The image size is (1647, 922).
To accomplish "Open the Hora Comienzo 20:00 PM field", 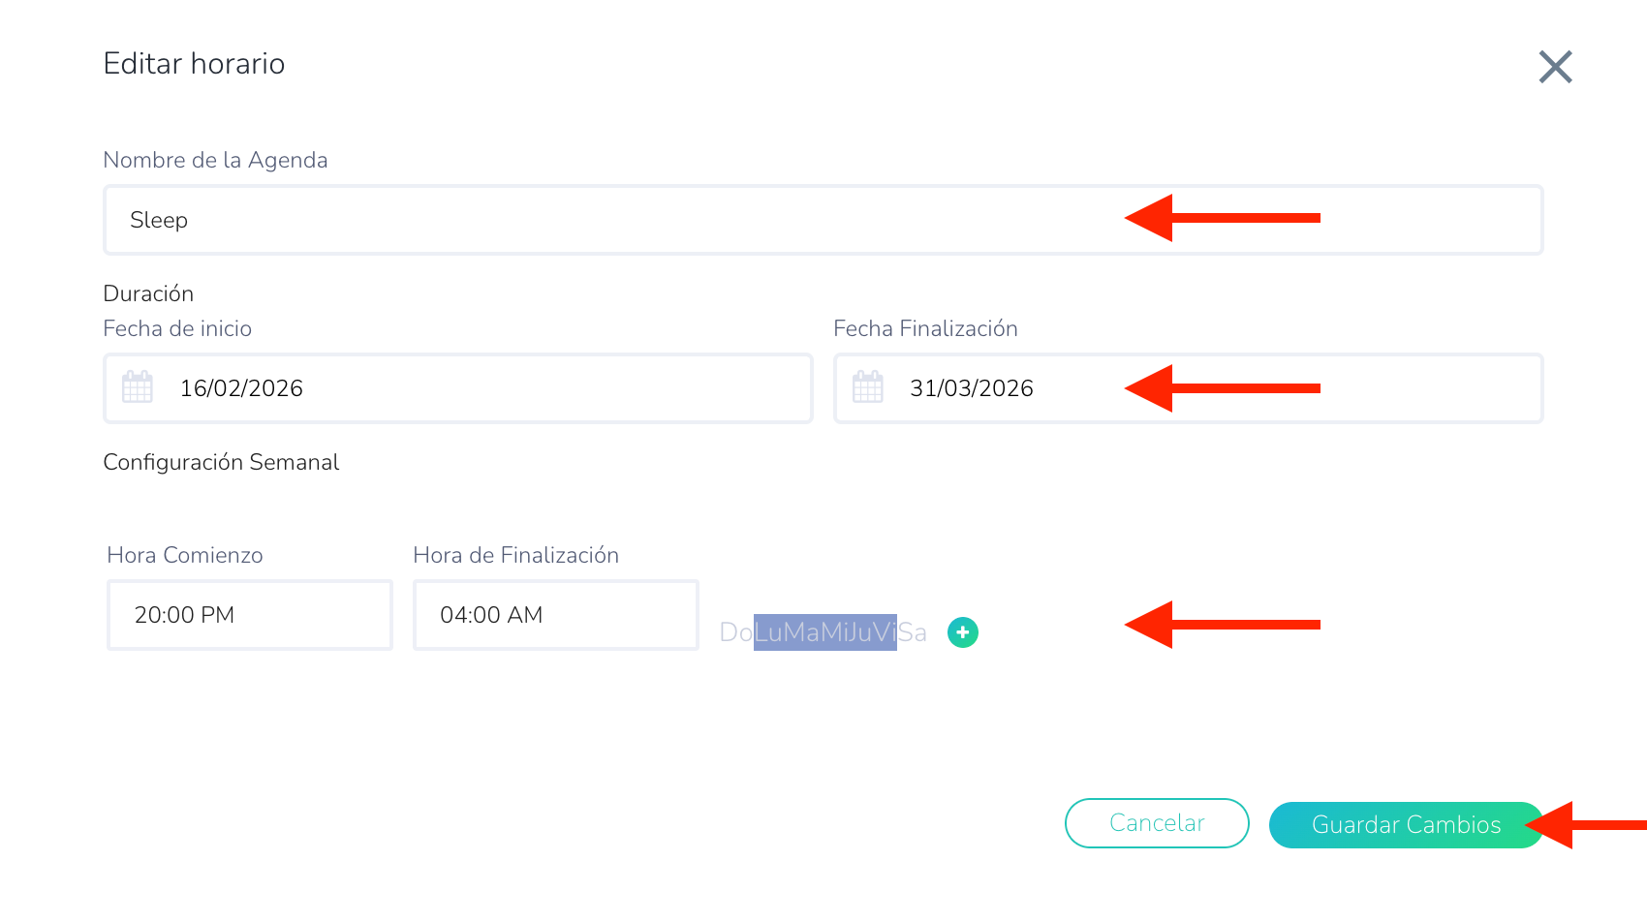I will (x=249, y=615).
